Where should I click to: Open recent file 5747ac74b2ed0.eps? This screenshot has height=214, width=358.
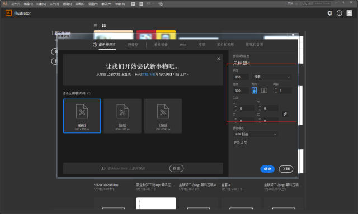point(106,185)
